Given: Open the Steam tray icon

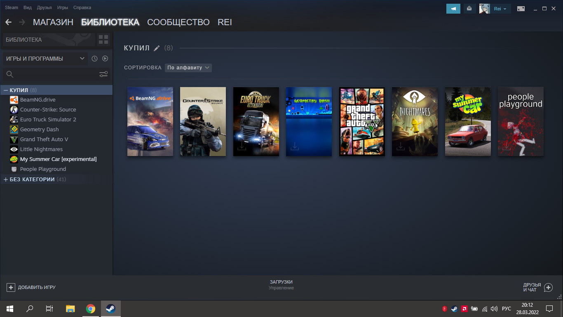Looking at the screenshot, I should click(454, 308).
